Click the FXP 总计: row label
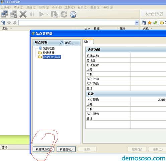 93,114
